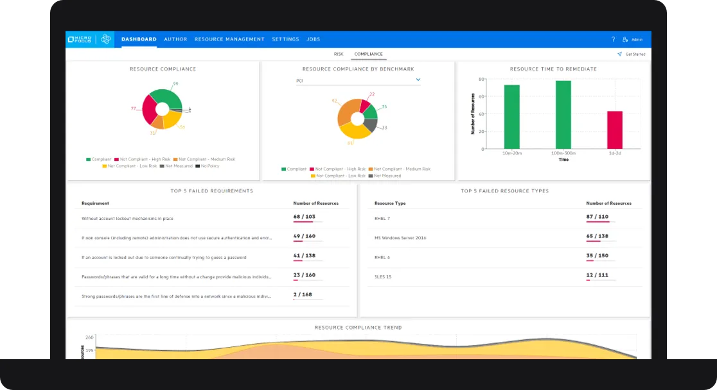Open the JOBS page
Image resolution: width=717 pixels, height=390 pixels.
pos(314,39)
